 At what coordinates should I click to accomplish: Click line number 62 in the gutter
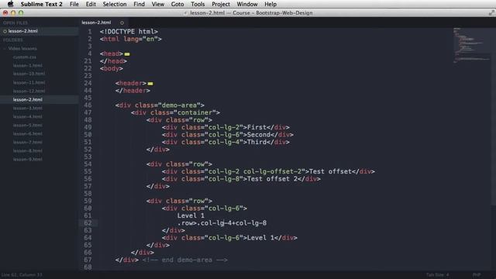pyautogui.click(x=88, y=223)
